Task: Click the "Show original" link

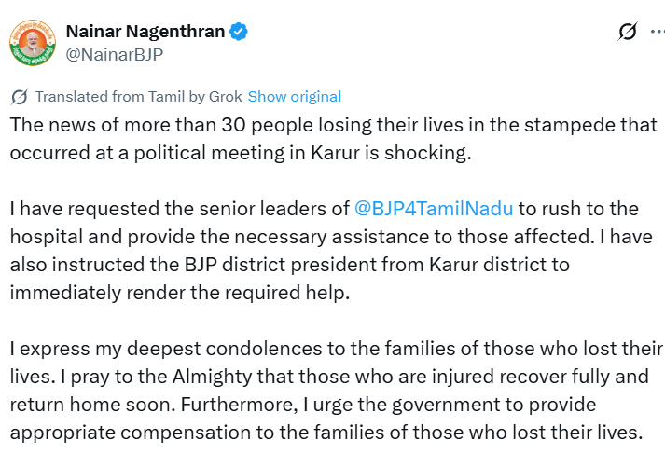Action: [x=295, y=97]
